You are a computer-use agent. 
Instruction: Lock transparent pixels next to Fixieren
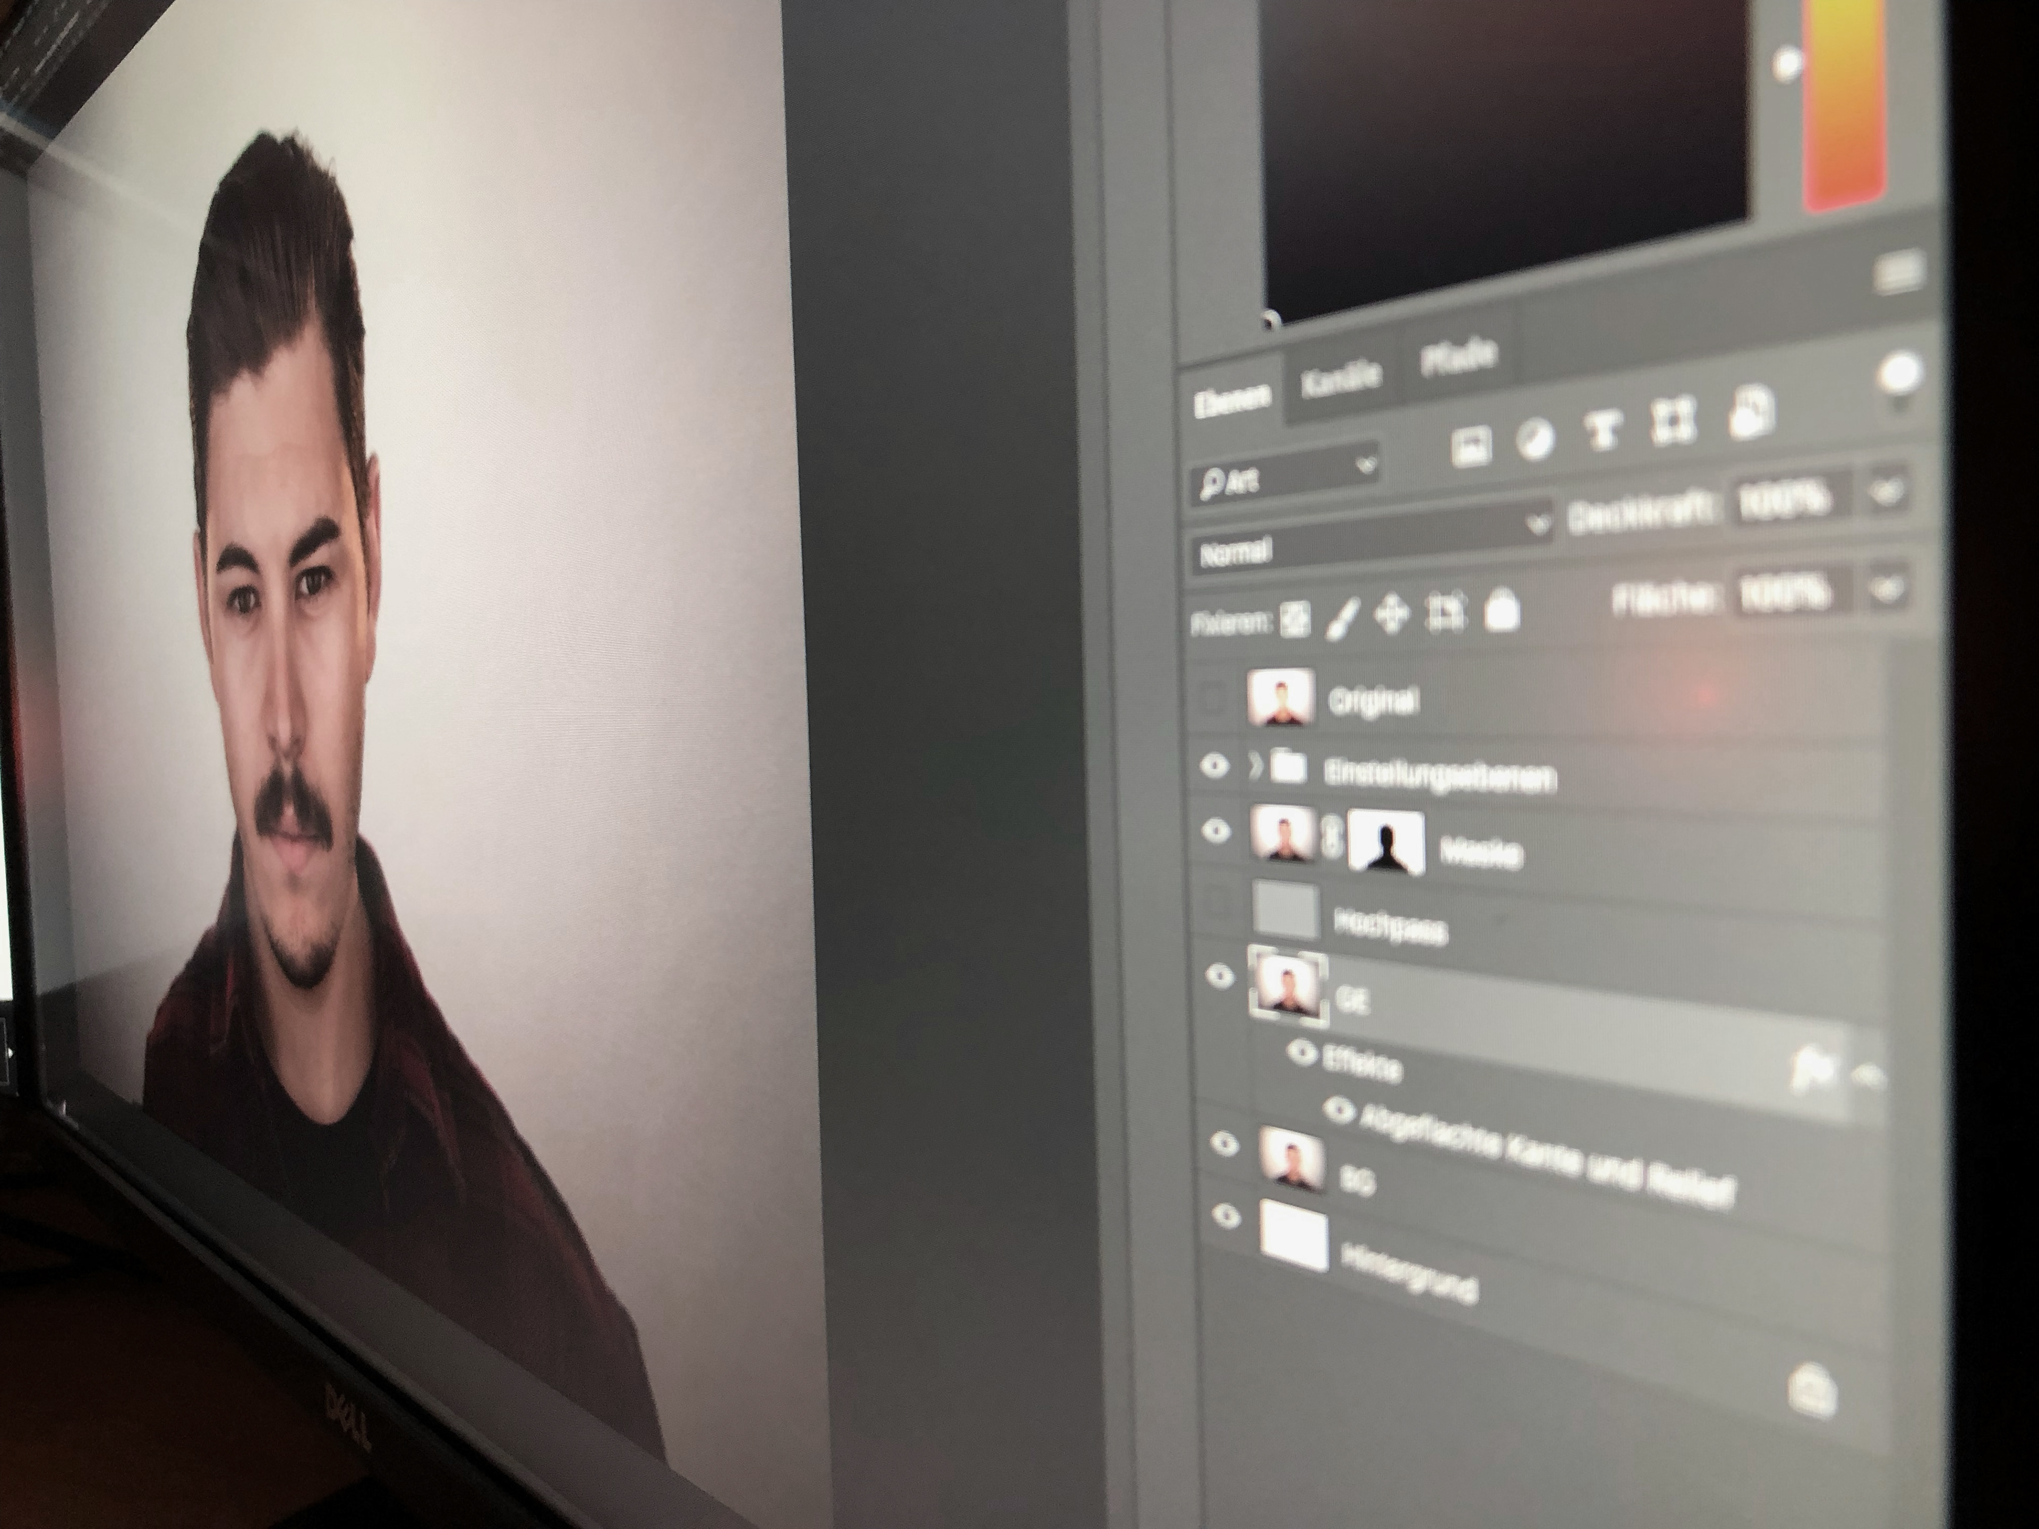coord(1295,620)
